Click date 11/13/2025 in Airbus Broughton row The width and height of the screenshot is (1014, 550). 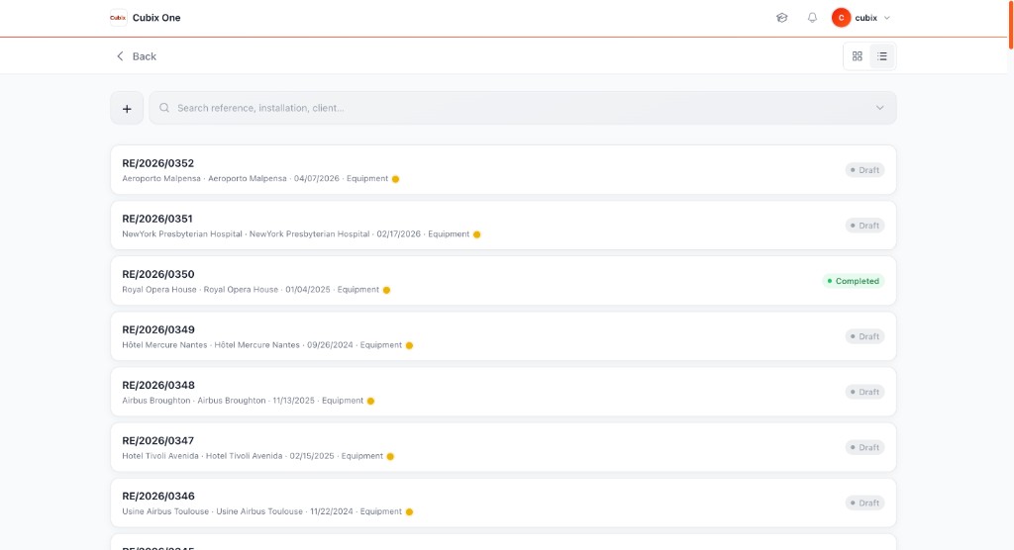click(293, 401)
